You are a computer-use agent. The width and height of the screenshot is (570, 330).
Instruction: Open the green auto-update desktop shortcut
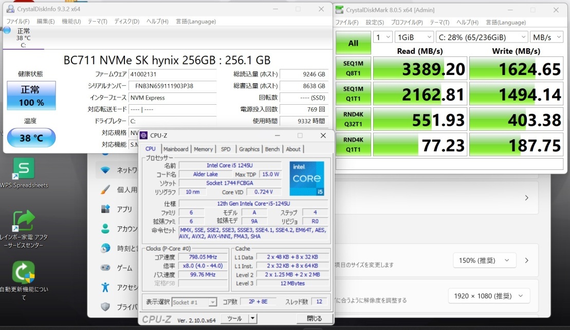[x=23, y=272]
